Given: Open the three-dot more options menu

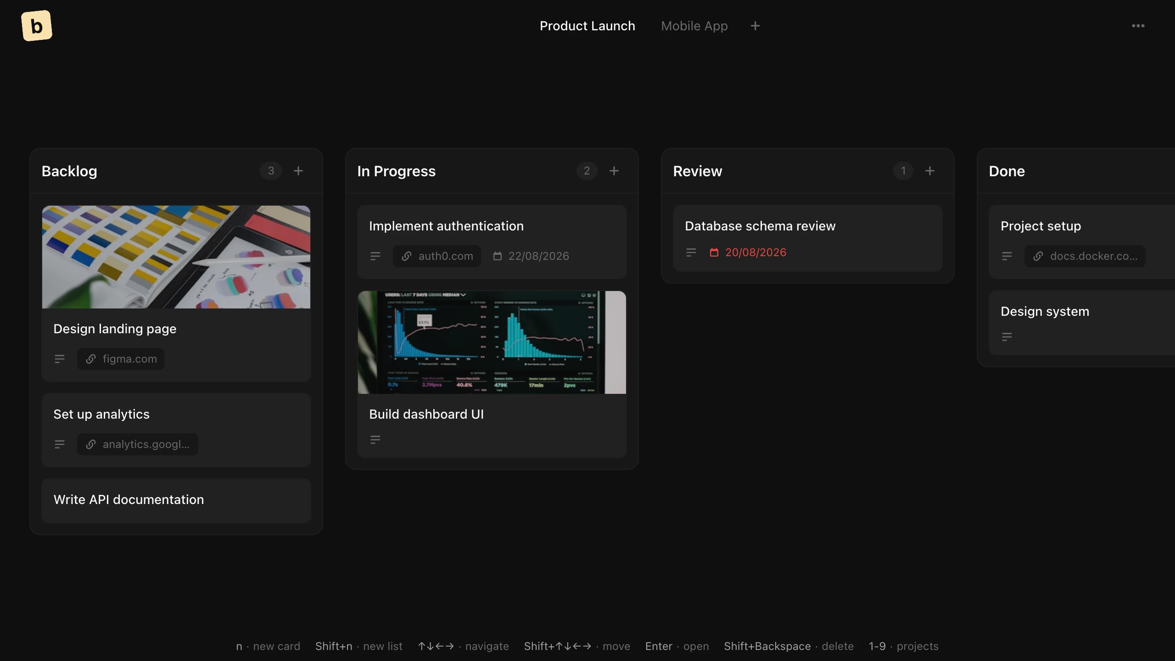Looking at the screenshot, I should 1138,26.
